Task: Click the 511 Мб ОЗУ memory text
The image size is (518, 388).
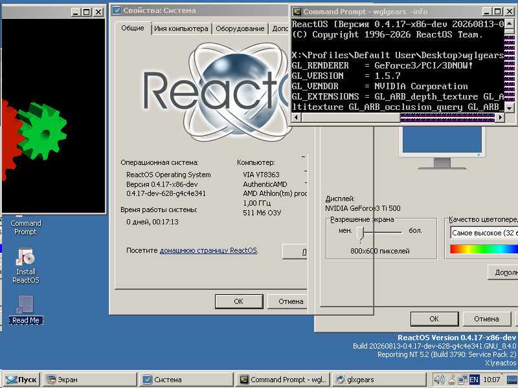Action: [262, 213]
